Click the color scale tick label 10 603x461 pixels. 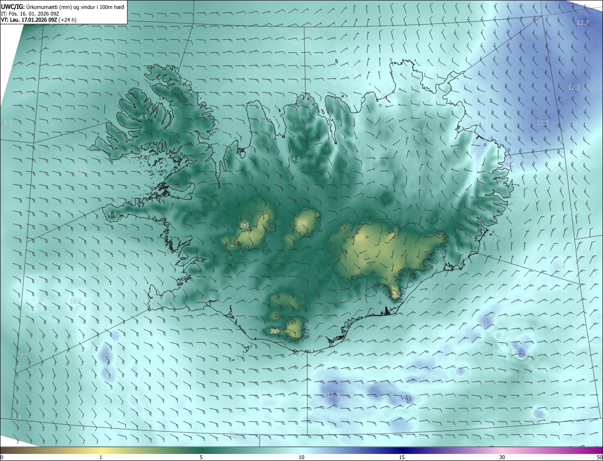coord(301,457)
